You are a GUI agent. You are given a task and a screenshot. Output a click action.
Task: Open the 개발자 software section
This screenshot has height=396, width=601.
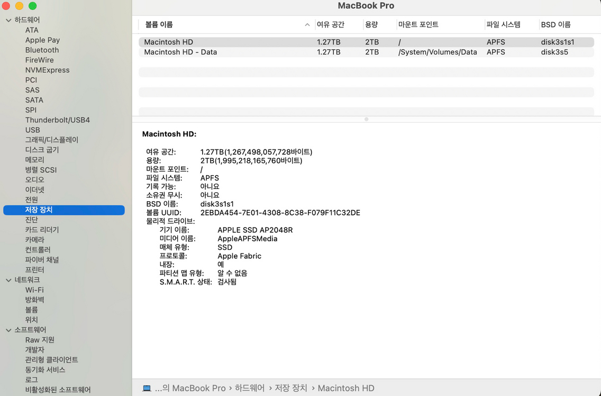(33, 350)
